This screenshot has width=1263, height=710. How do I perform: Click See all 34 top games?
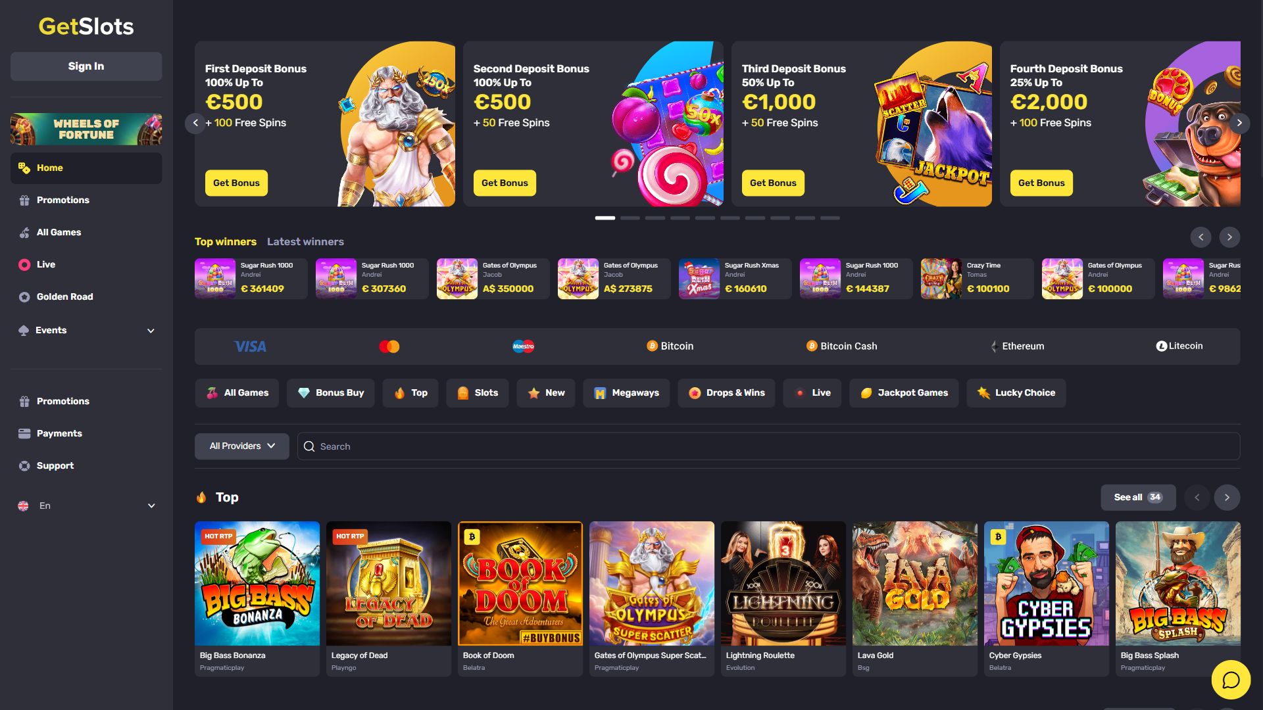click(1138, 498)
